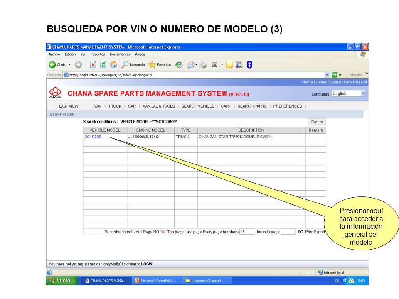The width and height of the screenshot is (399, 299).
Task: Open Favoritos star toolbar button
Action: pos(160,65)
